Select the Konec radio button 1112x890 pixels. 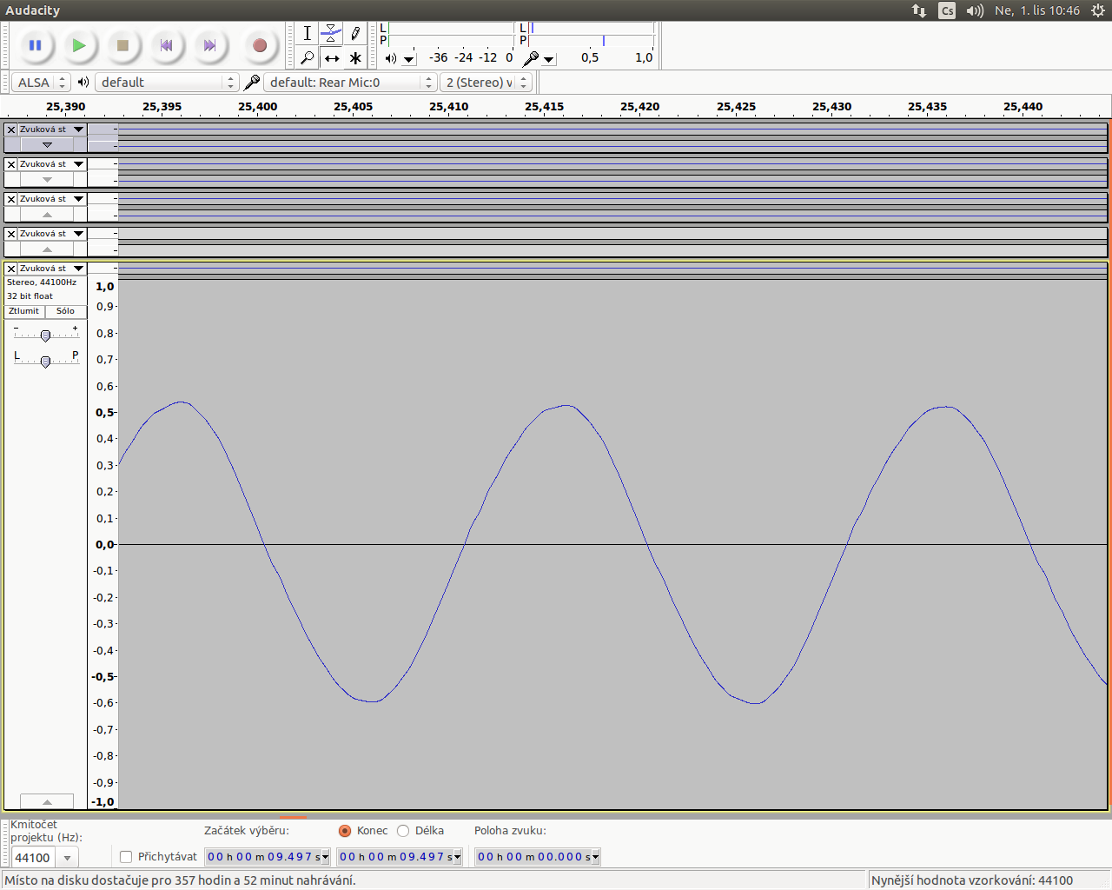click(345, 831)
